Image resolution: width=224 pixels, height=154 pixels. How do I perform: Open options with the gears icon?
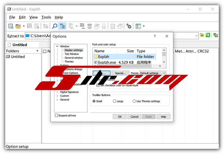(129, 26)
